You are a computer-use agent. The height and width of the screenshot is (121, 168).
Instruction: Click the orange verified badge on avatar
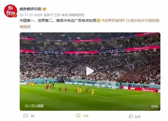coord(15,16)
